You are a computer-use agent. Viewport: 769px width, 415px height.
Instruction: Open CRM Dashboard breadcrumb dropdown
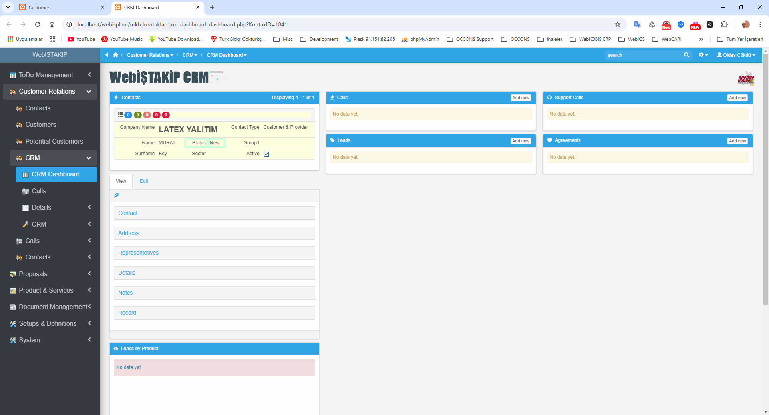(x=227, y=55)
